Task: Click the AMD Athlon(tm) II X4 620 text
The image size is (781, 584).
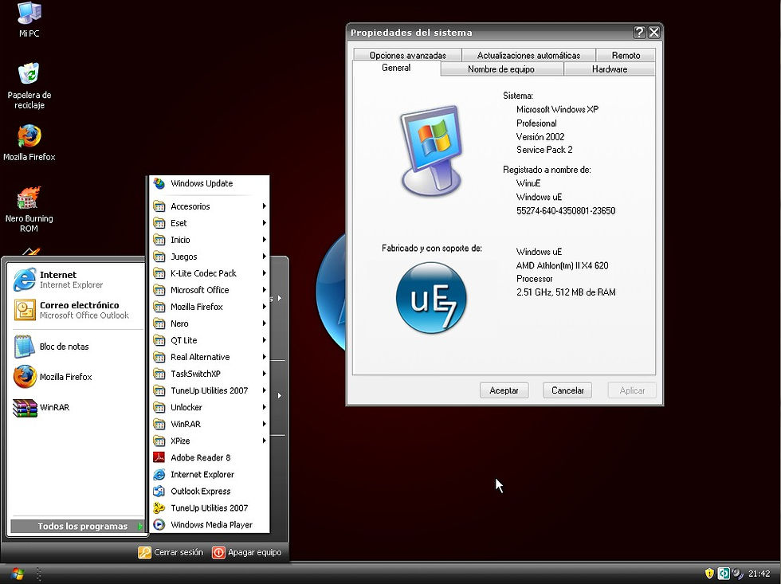Action: 563,266
